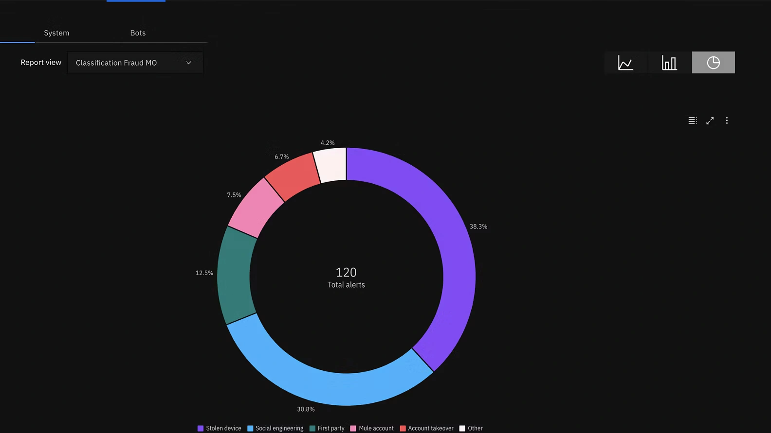Select the pie chart view icon
This screenshot has width=771, height=433.
[713, 63]
